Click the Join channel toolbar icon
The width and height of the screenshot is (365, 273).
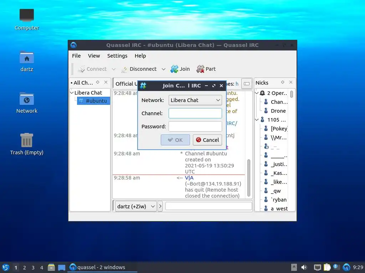[174, 69]
